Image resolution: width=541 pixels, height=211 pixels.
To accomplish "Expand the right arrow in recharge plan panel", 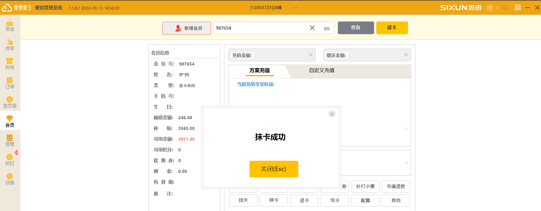I will click(x=406, y=129).
